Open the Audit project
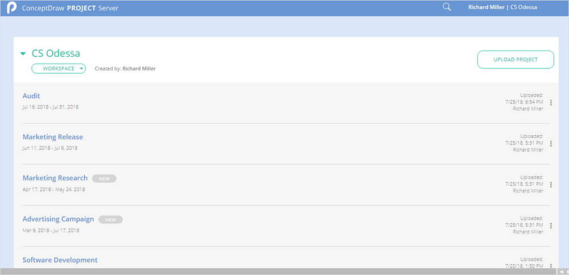Image resolution: width=569 pixels, height=275 pixels. (31, 96)
